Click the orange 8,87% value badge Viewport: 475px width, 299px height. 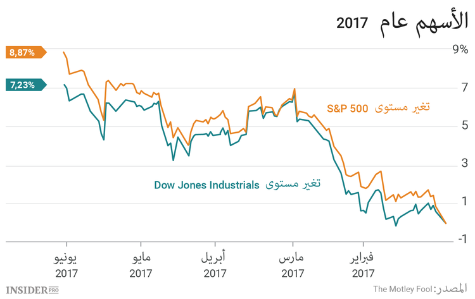24,52
